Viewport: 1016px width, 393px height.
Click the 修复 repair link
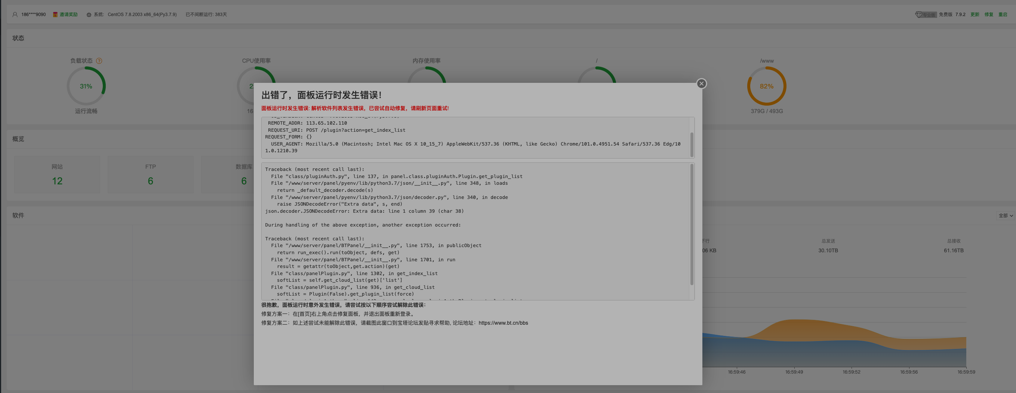[x=988, y=15]
